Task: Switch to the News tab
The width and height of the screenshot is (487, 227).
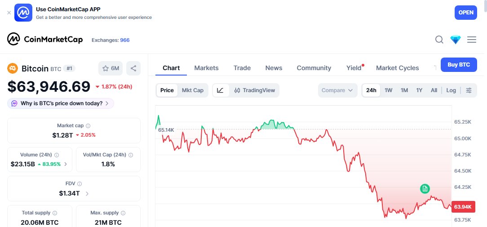Action: [274, 68]
